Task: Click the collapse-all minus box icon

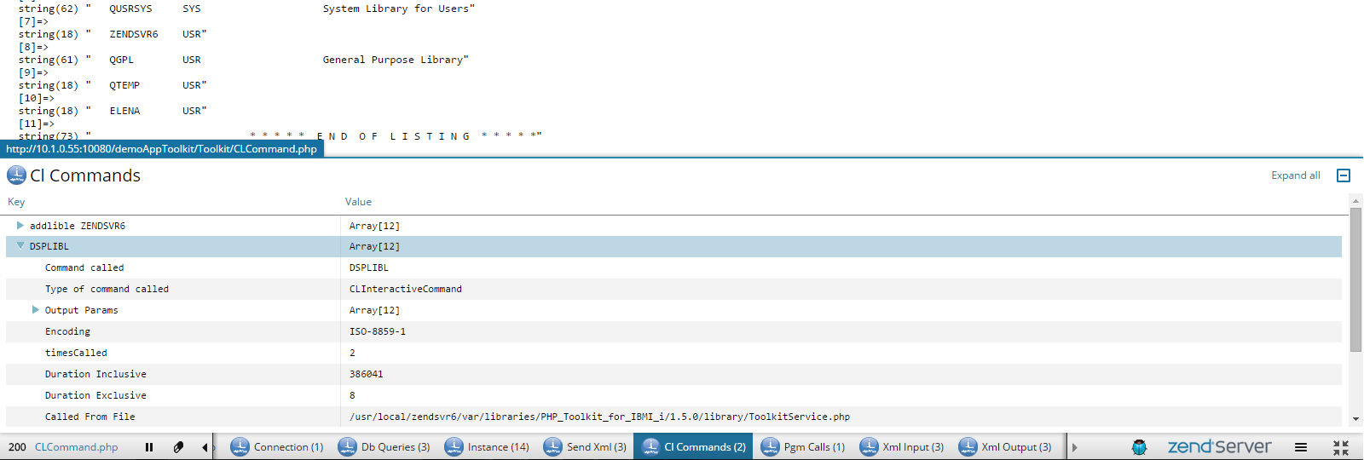Action: pyautogui.click(x=1344, y=175)
